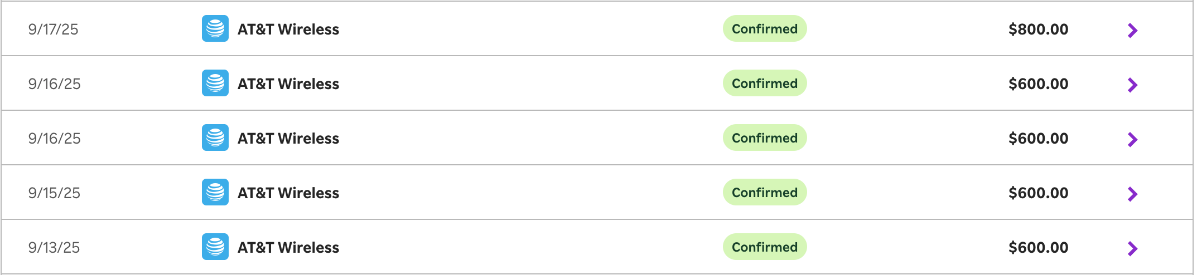Screen dimensions: 1197x275
Task: Expand the lower 9/16/25 payment chevron
Action: pos(1132,139)
